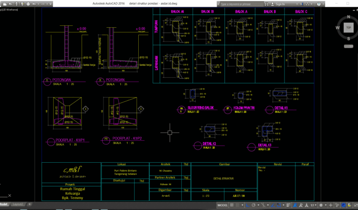Rotate view to South on ViewCube compass
The height and width of the screenshot is (210, 358).
[x=348, y=38]
